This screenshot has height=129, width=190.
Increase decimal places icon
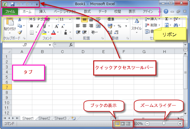110,32
